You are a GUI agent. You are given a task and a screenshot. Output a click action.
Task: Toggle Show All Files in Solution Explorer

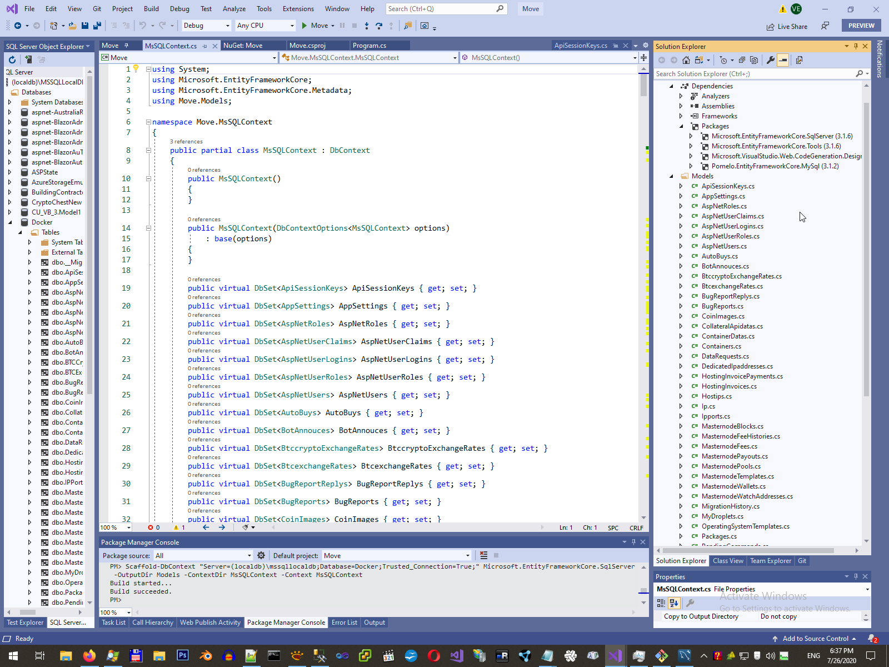click(754, 60)
